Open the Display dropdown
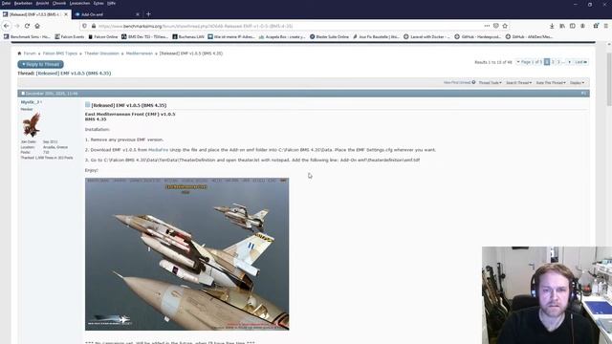612x344 pixels. point(578,83)
